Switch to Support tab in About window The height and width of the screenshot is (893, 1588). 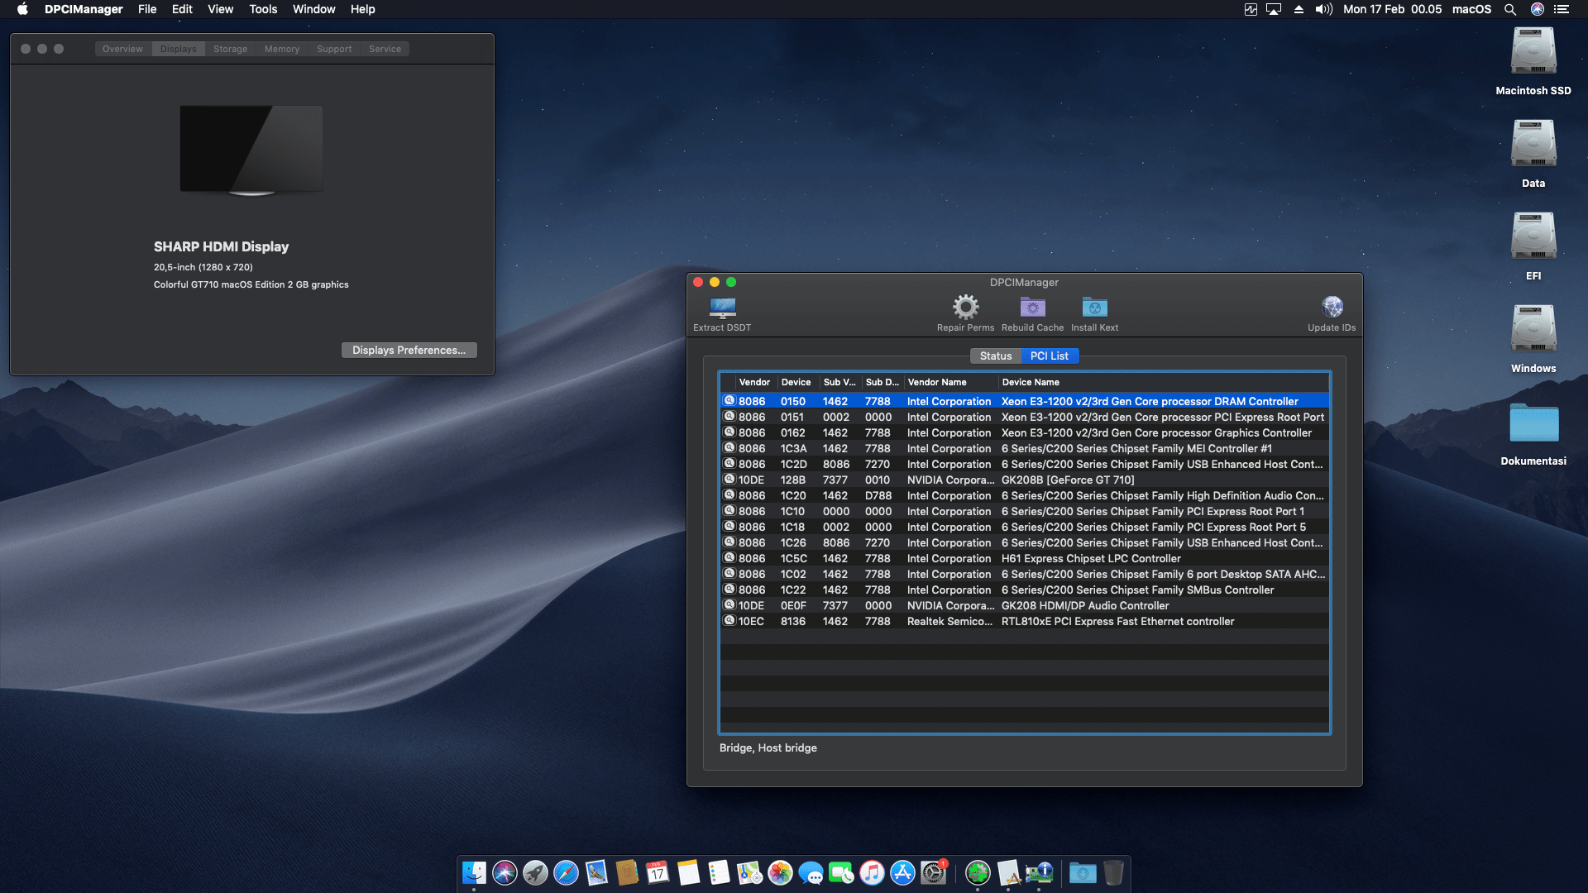334,49
